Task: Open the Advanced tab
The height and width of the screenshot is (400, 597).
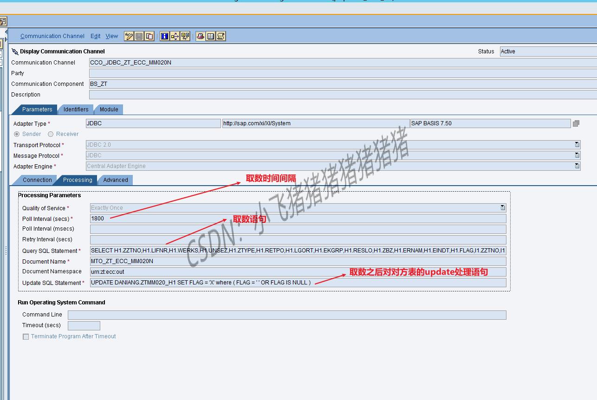Action: tap(116, 180)
